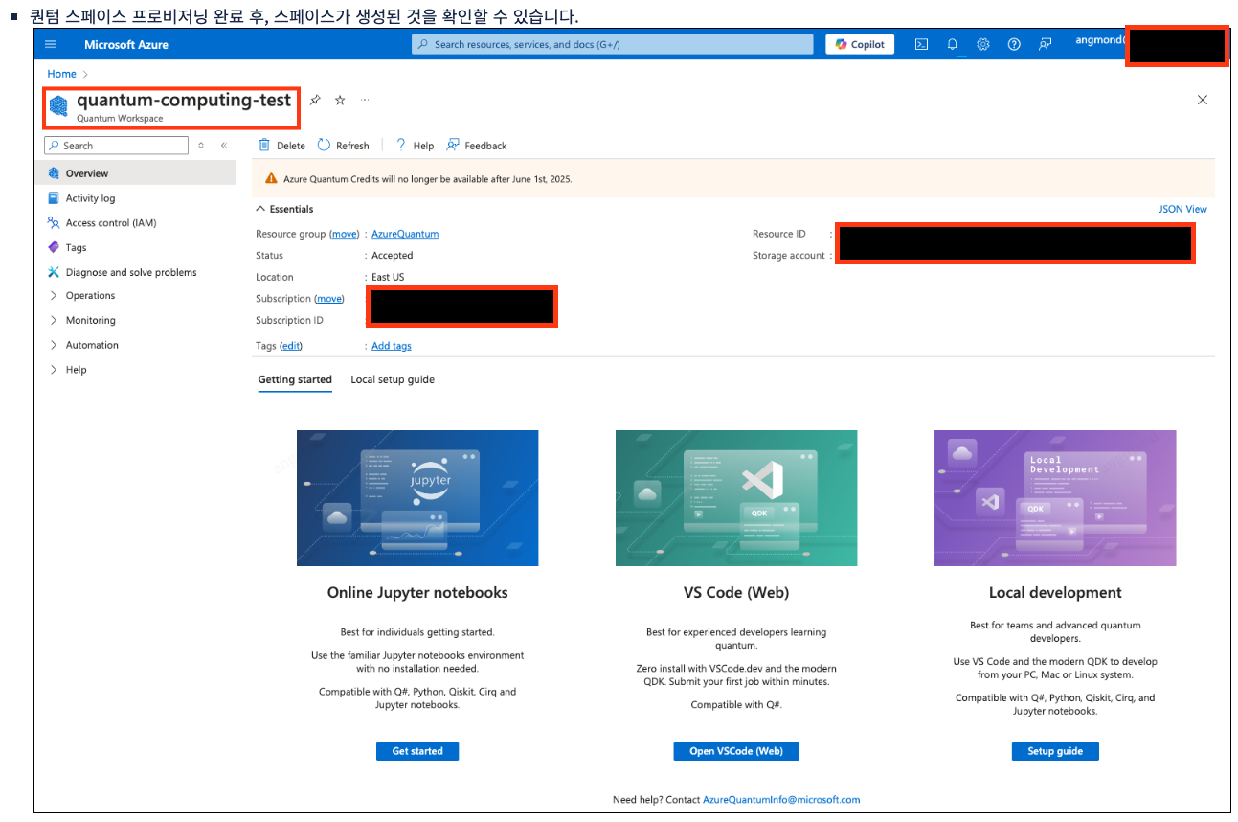Select the Getting started tab
The height and width of the screenshot is (822, 1238).
point(295,379)
